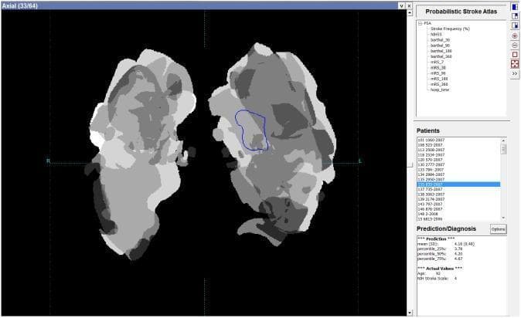Click the Axial (33/64) title bar
This screenshot has height=318, width=521.
click(199, 6)
